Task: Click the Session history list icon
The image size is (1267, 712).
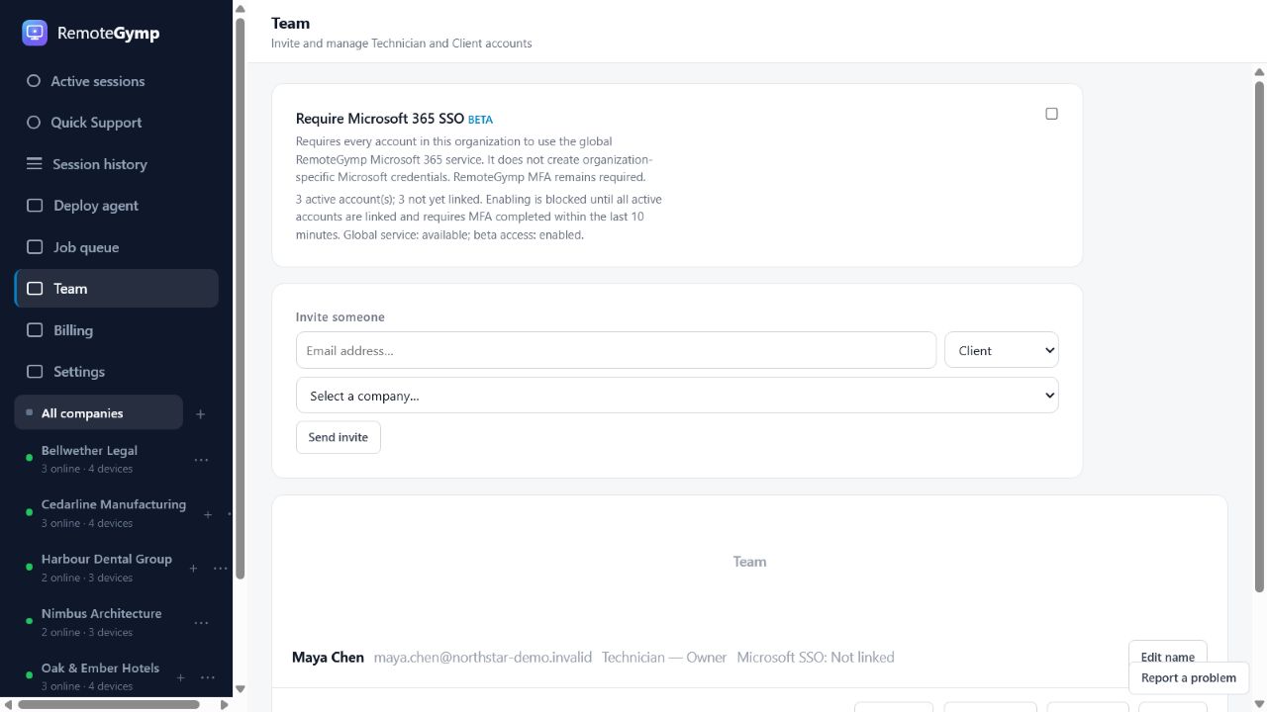Action: point(34,164)
